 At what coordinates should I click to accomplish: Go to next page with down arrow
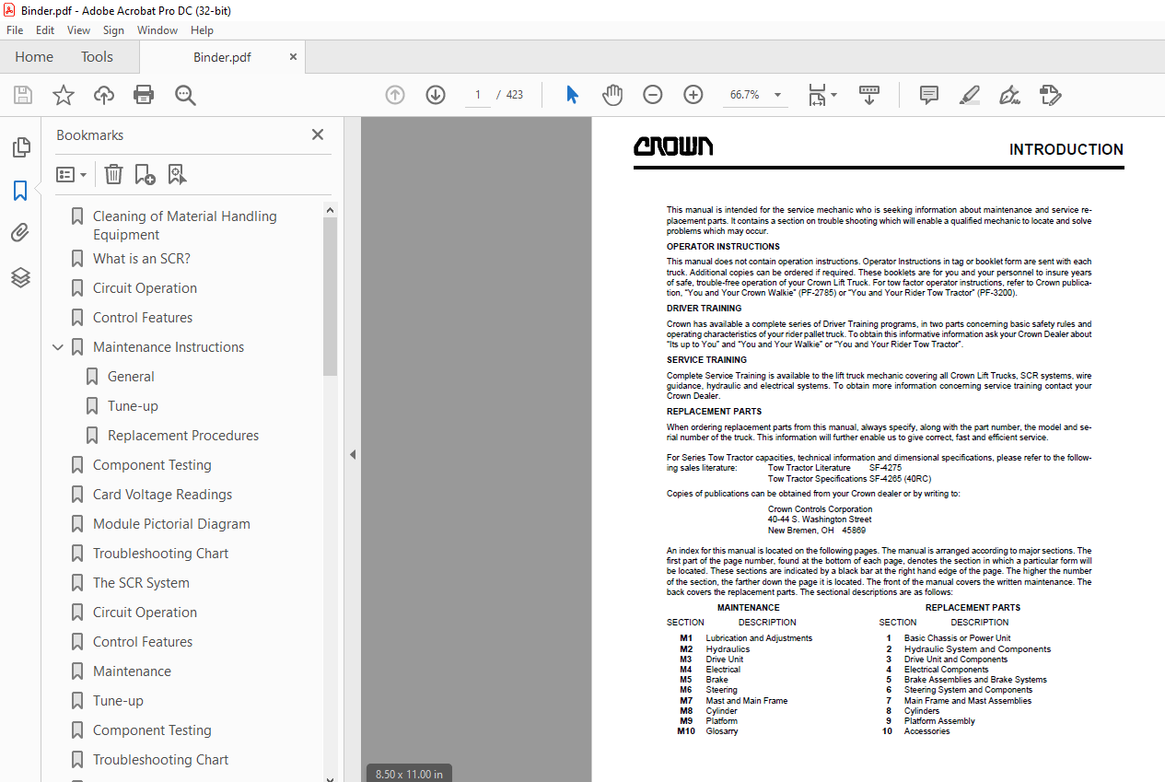click(436, 95)
